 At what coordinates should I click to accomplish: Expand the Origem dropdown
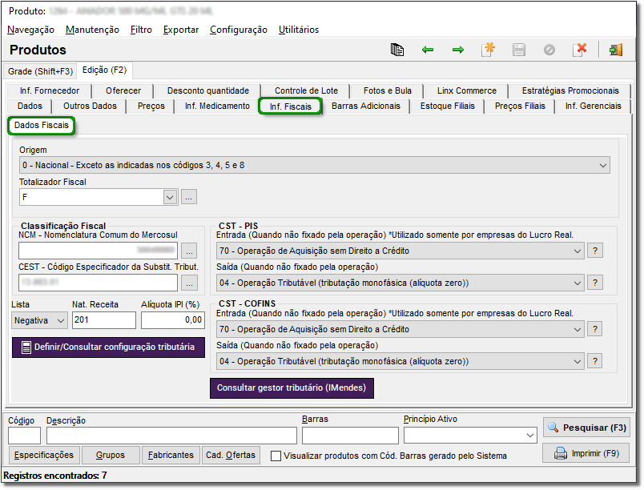(x=602, y=166)
